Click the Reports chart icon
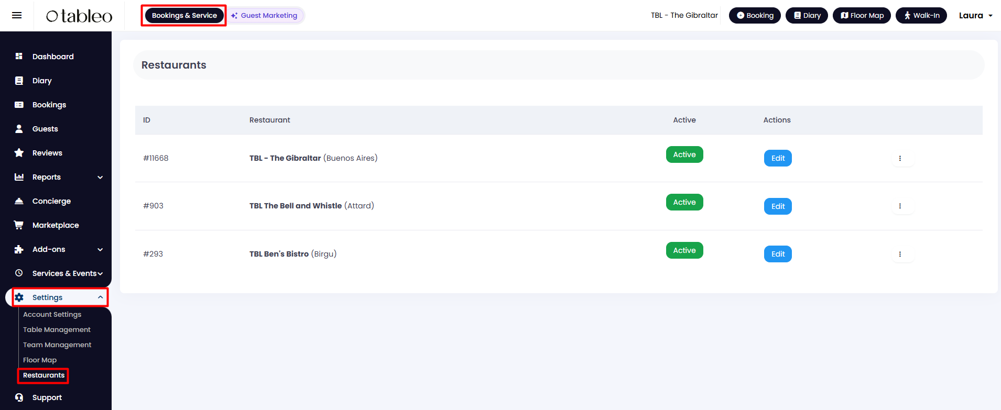The image size is (1001, 410). pyautogui.click(x=19, y=177)
